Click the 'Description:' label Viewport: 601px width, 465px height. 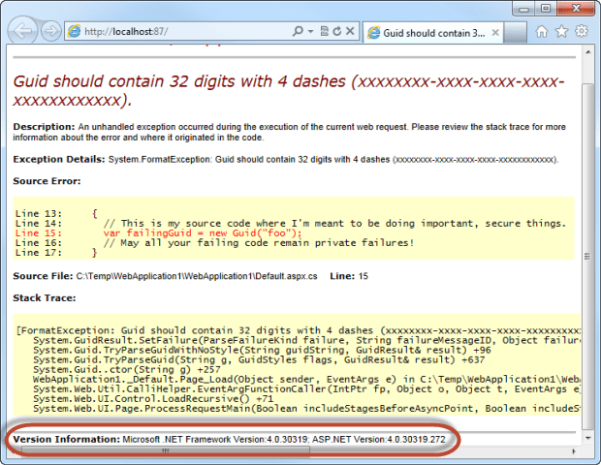[44, 127]
